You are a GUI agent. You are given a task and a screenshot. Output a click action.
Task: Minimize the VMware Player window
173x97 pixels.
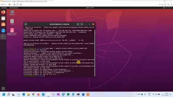click(159, 1)
